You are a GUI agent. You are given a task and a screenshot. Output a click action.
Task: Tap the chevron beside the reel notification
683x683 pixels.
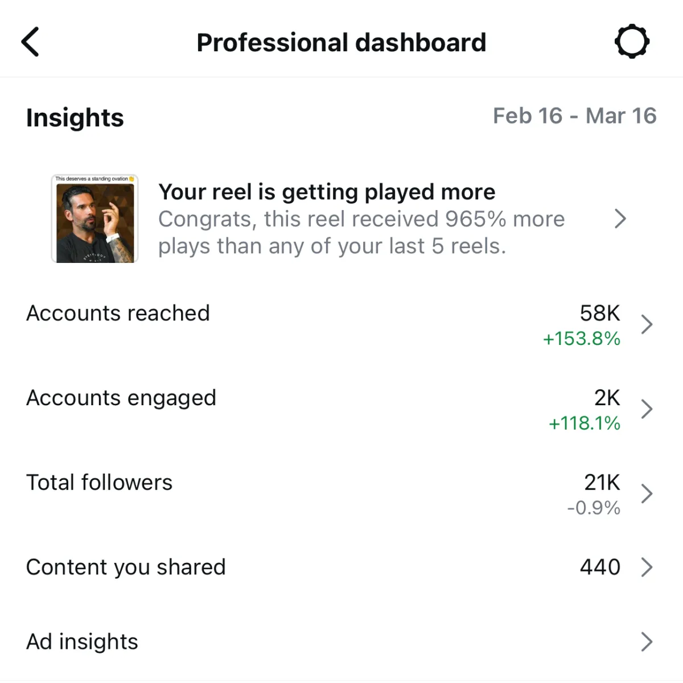click(620, 219)
